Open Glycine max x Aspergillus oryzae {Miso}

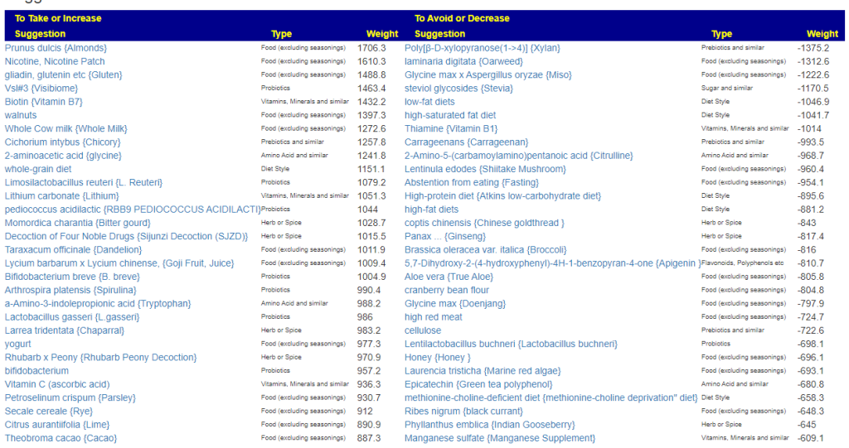point(488,75)
